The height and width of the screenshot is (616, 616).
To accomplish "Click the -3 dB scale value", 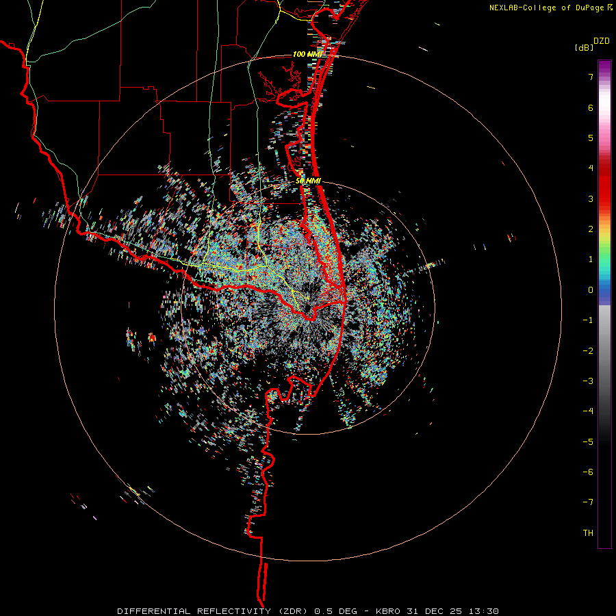I will (588, 381).
